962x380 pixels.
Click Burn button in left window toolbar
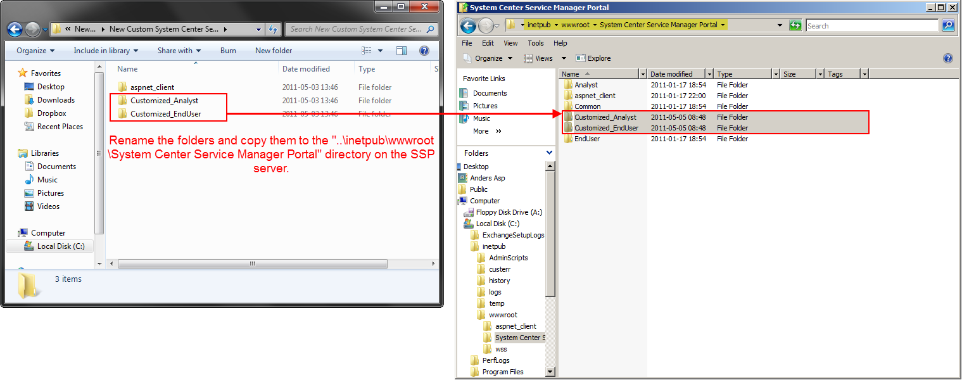(x=228, y=51)
